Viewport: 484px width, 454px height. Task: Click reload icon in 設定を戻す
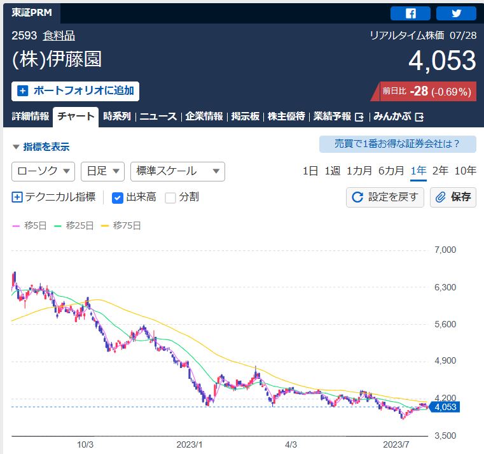(x=357, y=197)
